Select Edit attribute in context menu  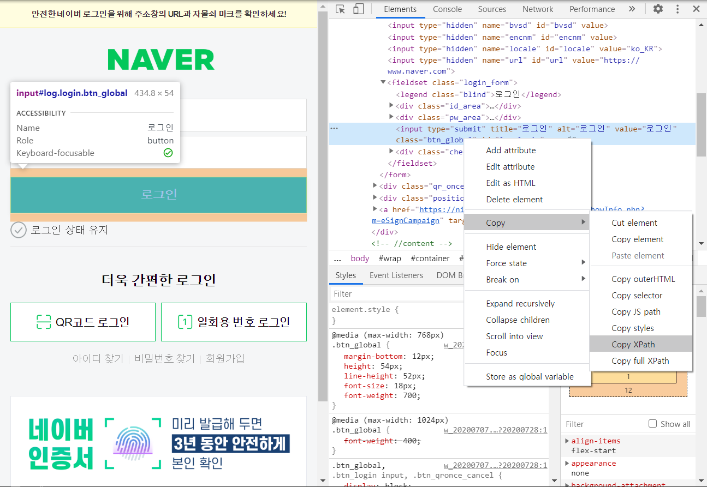point(527,166)
